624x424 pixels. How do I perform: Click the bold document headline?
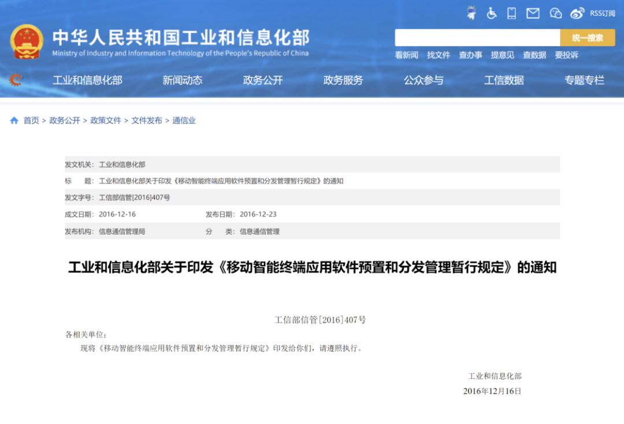[313, 268]
